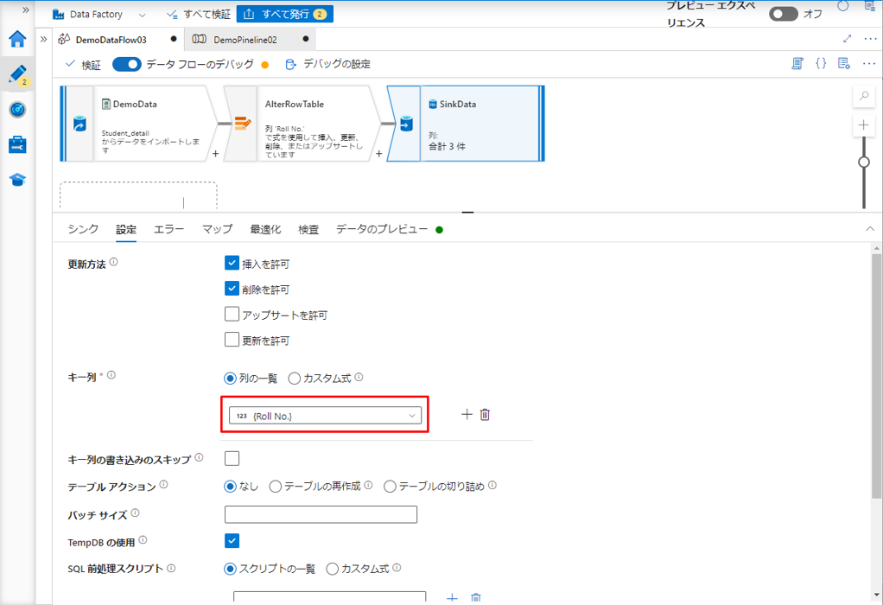Click the SinkData sink icon
This screenshot has height=605, width=883.
[x=406, y=124]
